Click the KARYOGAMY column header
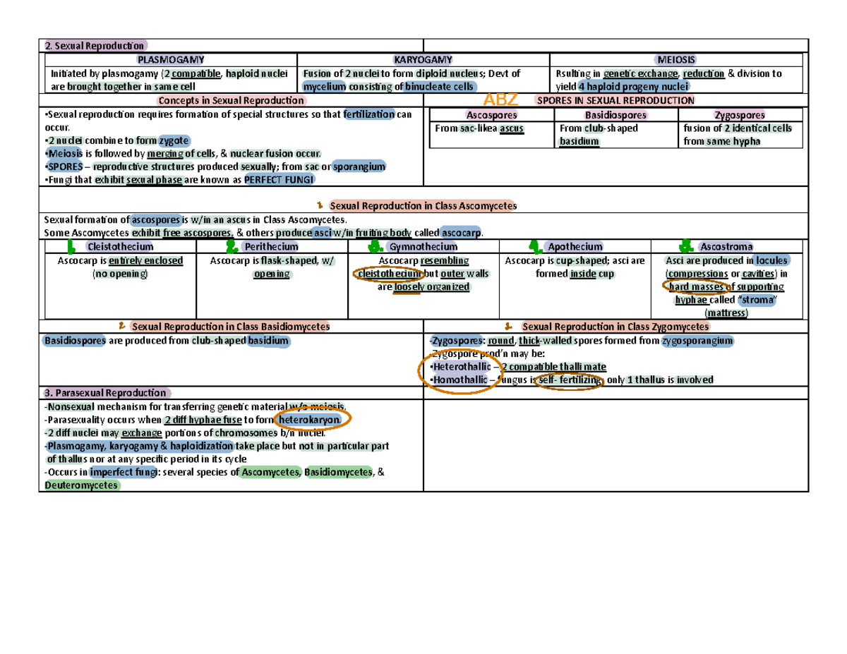The width and height of the screenshot is (847, 654). click(423, 61)
